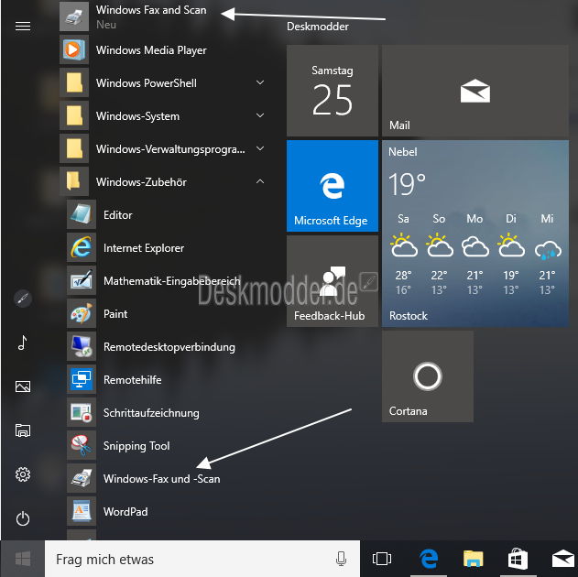Open Windows-Fax und -Scan icon in Zubehör
The height and width of the screenshot is (577, 578).
(x=82, y=478)
